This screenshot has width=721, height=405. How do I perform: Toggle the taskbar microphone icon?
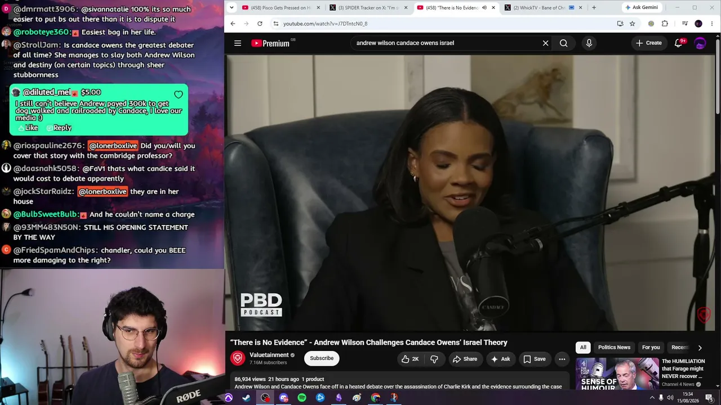(x=661, y=398)
